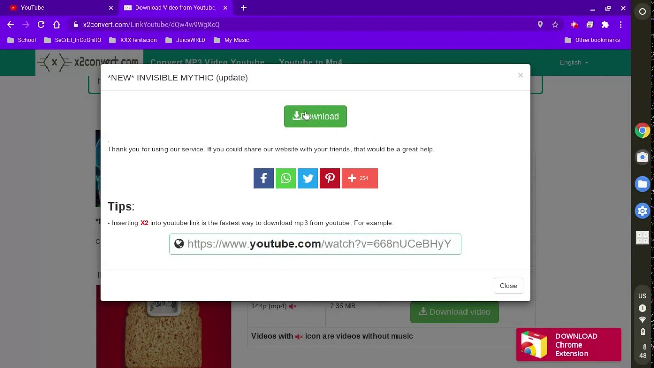
Task: Close the Download Video tab
Action: (x=225, y=8)
